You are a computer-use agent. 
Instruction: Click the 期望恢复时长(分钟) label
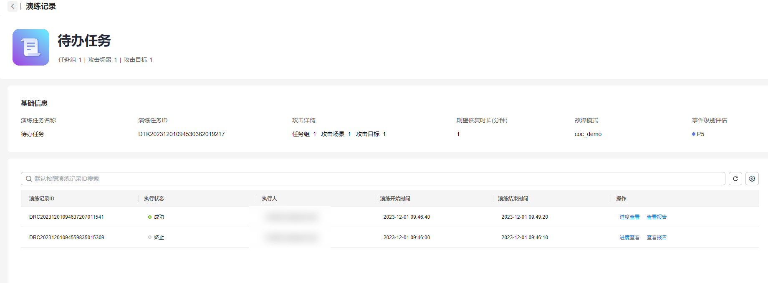(482, 120)
